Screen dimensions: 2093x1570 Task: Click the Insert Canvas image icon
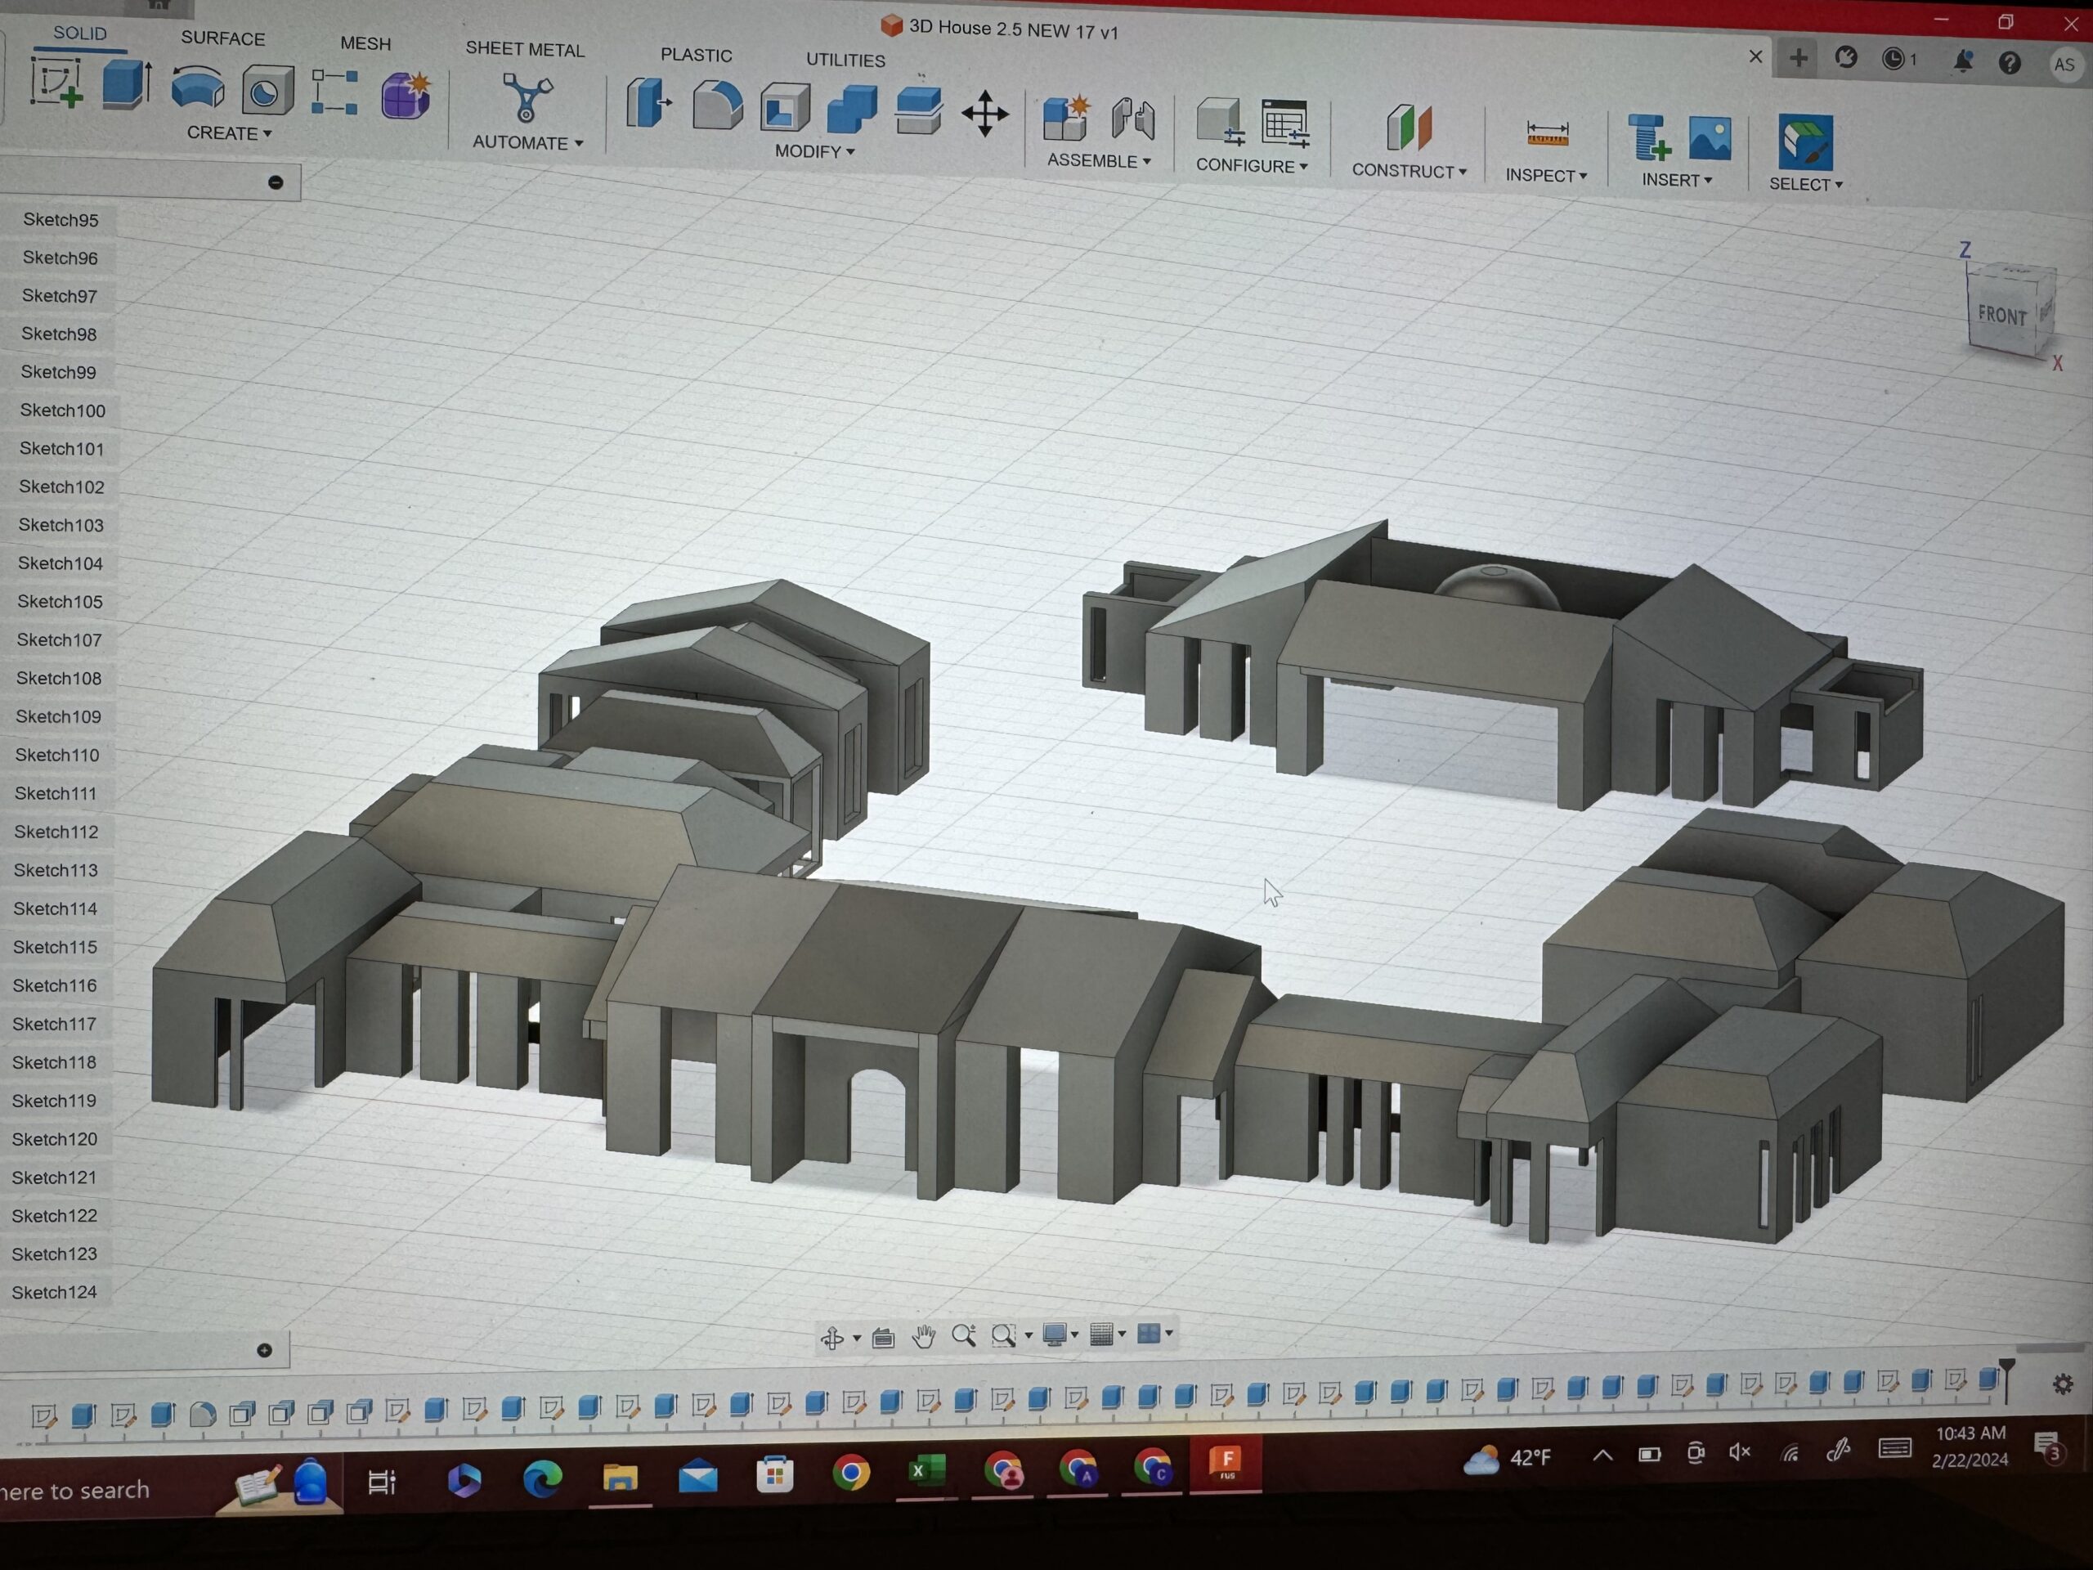click(x=1709, y=139)
